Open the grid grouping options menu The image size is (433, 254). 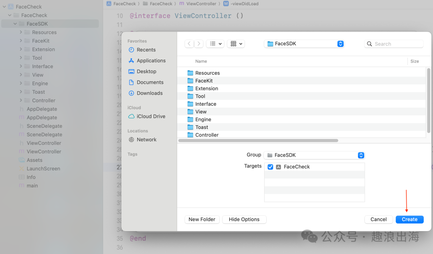(x=236, y=44)
